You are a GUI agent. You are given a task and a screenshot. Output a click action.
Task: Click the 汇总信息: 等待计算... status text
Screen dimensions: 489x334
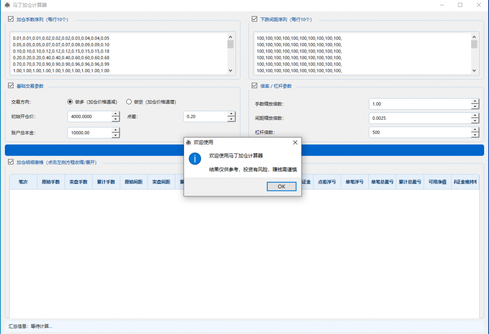31,326
